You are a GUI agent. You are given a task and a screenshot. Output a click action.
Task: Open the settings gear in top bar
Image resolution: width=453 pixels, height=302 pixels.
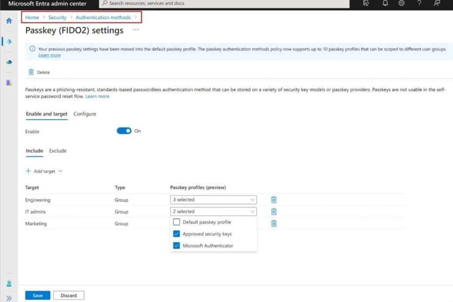click(x=401, y=3)
